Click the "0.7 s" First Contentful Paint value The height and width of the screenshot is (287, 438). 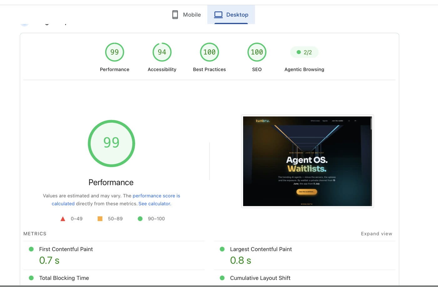49,260
